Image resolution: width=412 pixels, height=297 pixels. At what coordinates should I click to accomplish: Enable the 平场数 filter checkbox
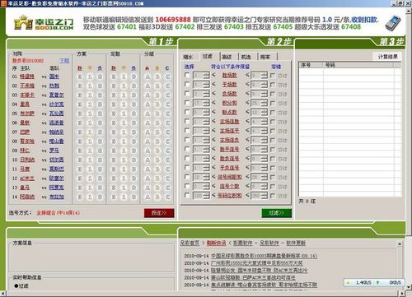187,85
